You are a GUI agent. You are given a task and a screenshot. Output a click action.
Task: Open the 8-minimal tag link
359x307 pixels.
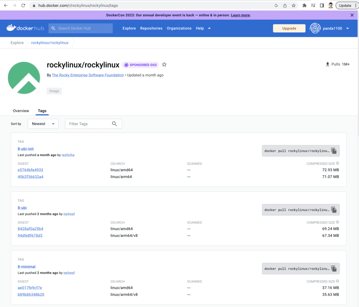(27, 267)
